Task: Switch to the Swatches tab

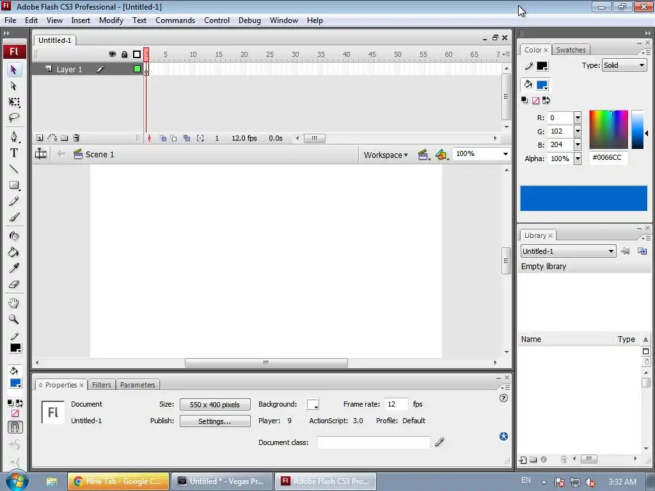Action: 571,50
